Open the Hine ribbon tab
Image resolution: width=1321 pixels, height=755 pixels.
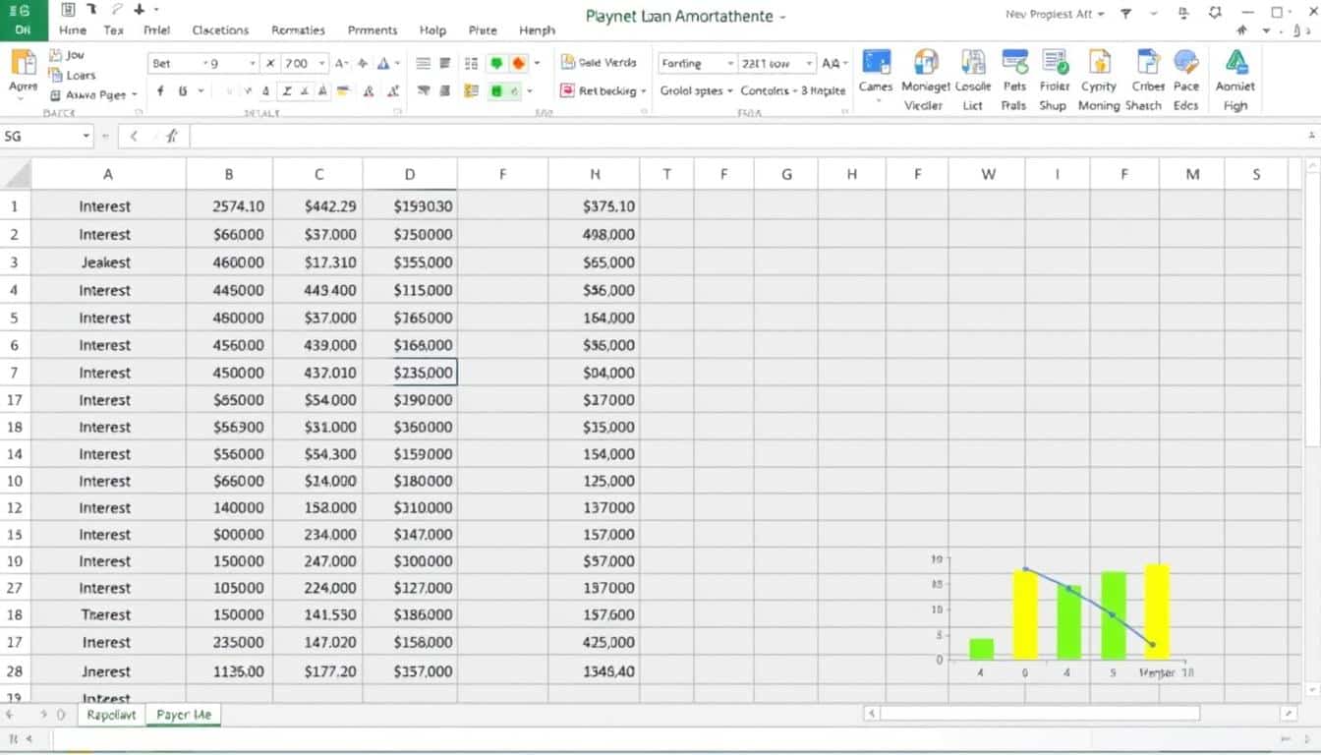[x=73, y=30]
